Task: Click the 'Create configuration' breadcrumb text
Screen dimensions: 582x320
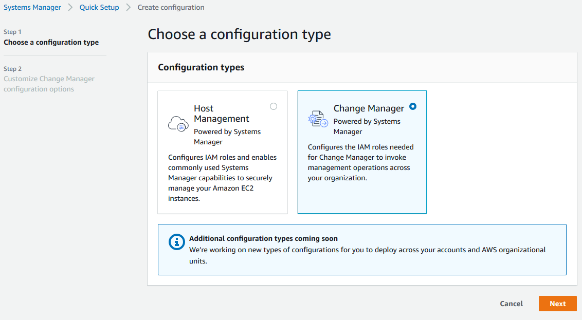Action: coord(171,7)
